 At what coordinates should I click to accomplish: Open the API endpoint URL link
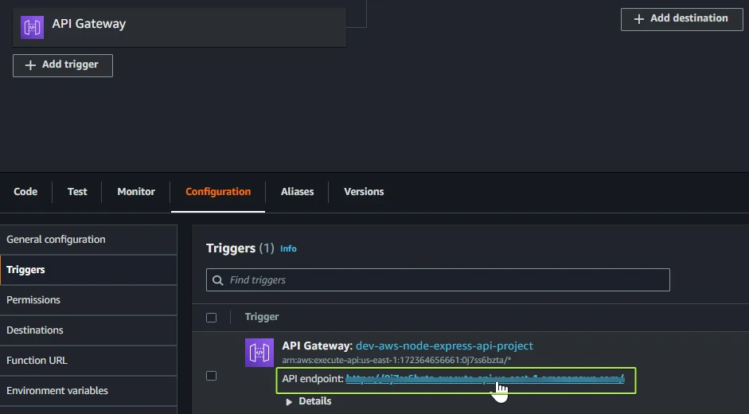click(484, 380)
